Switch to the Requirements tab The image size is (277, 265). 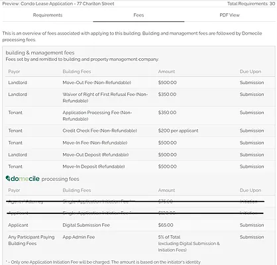[48, 15]
